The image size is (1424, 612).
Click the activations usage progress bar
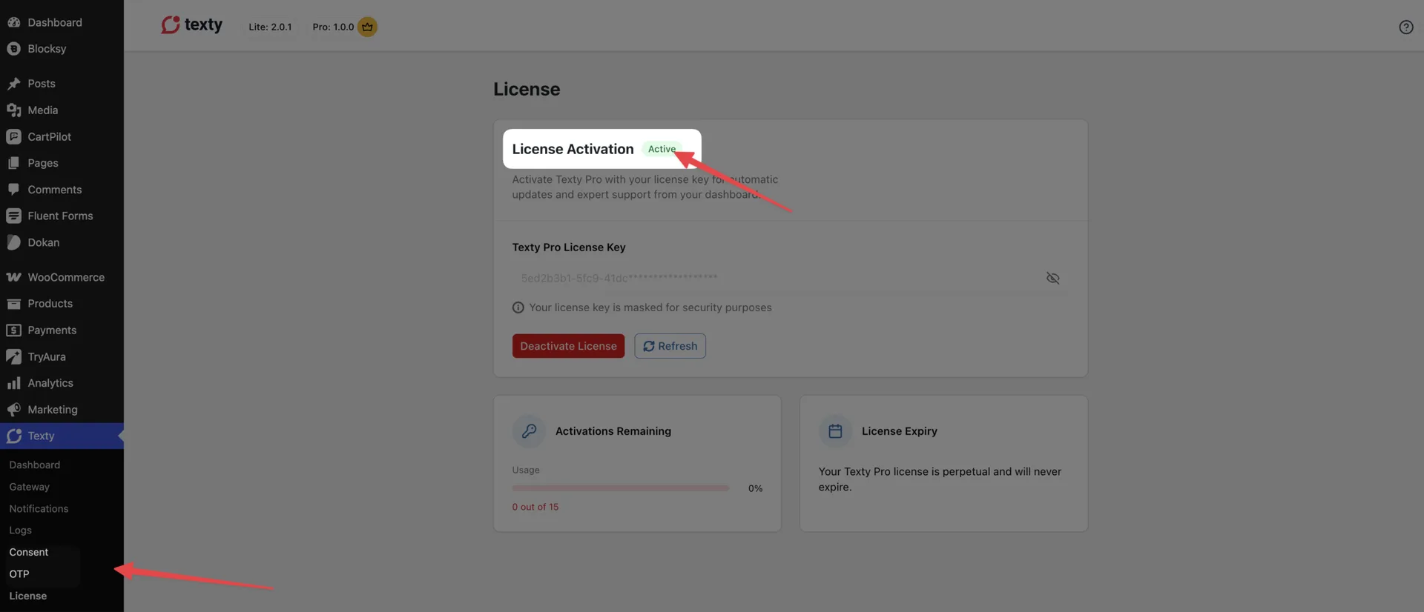620,489
